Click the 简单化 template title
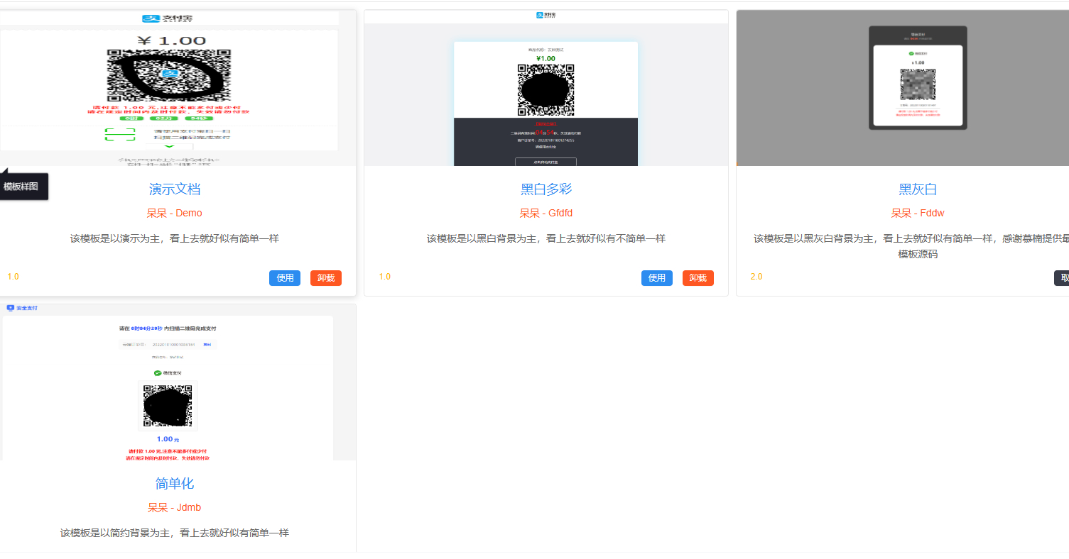1069x559 pixels. click(x=175, y=484)
